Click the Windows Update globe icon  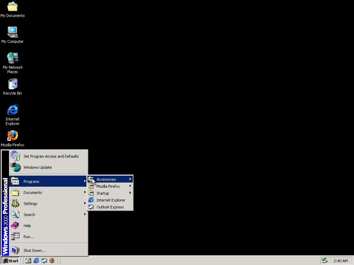coord(15,167)
